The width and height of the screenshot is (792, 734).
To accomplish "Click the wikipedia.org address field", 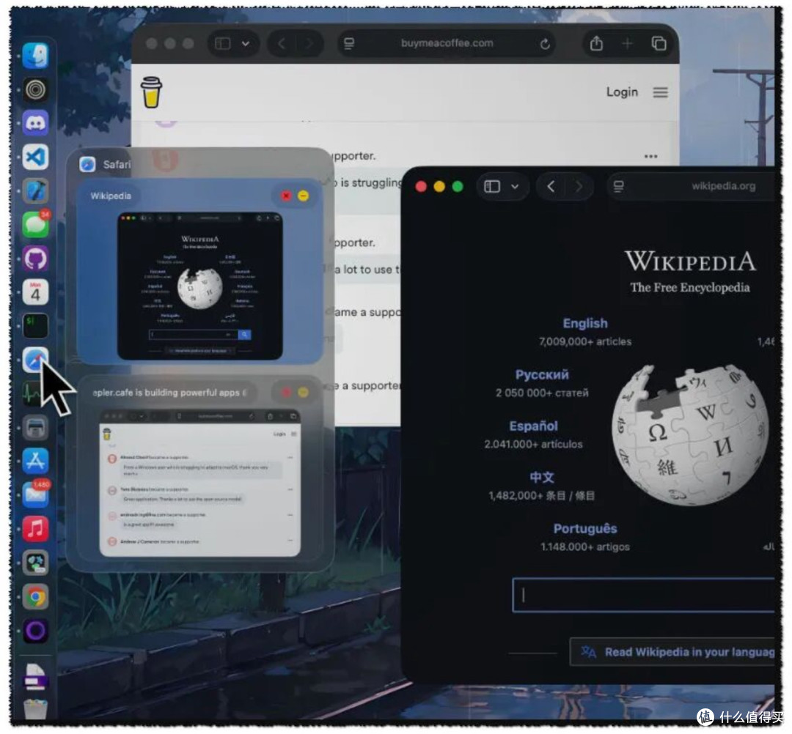I will coord(691,187).
